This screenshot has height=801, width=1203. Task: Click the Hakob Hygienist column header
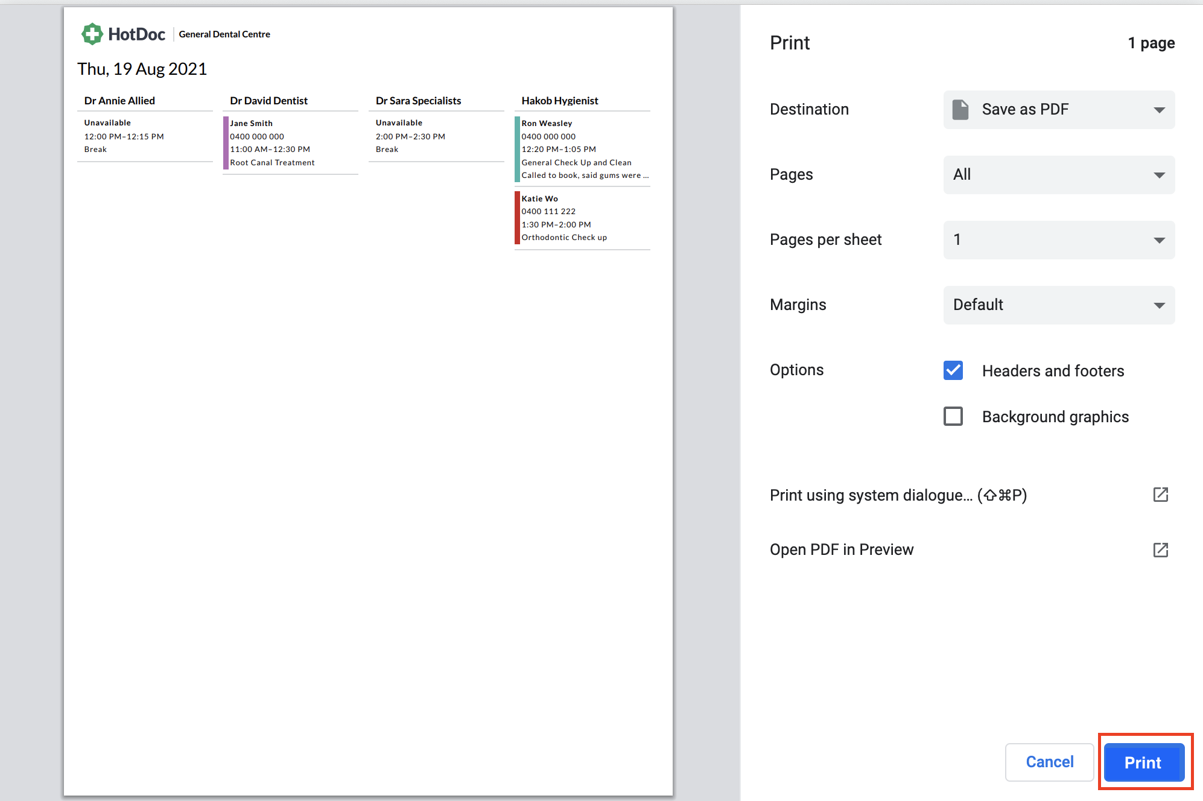pos(560,101)
